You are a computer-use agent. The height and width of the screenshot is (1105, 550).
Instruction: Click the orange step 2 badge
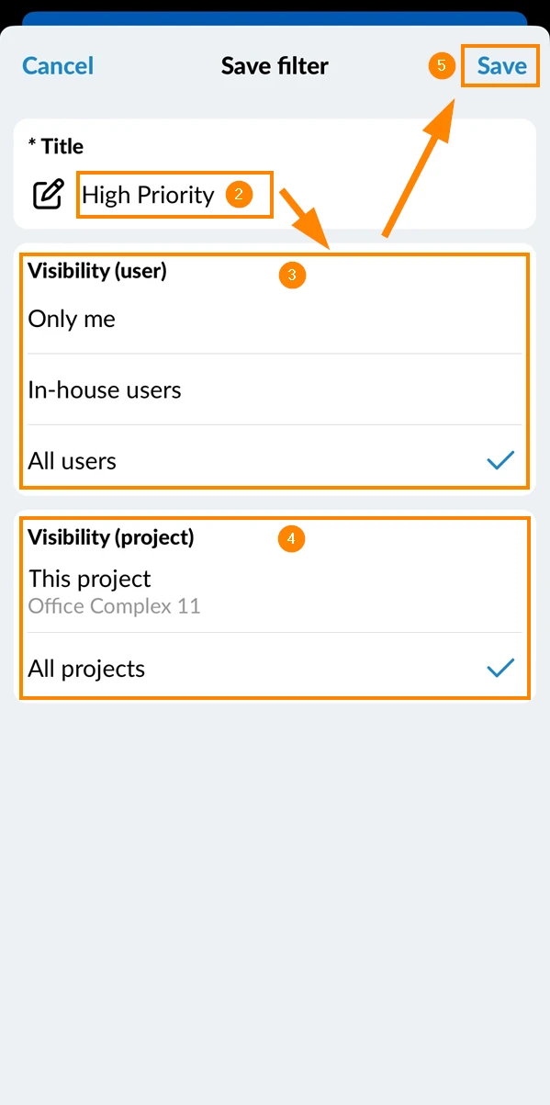(x=239, y=195)
